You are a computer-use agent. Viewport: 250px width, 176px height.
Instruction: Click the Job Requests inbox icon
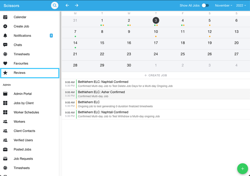click(5, 159)
